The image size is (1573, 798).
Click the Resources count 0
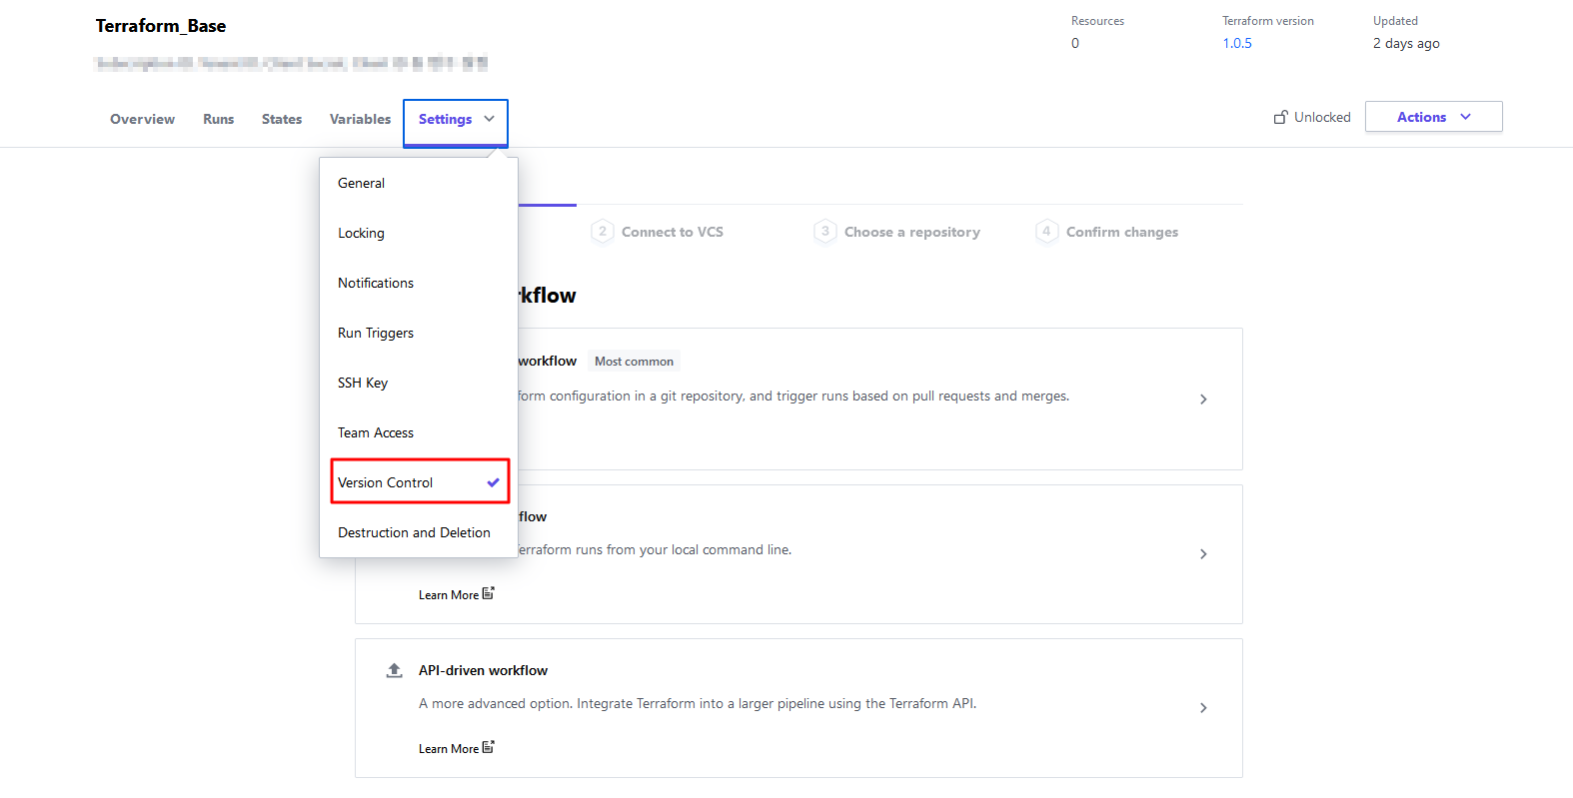tap(1075, 43)
